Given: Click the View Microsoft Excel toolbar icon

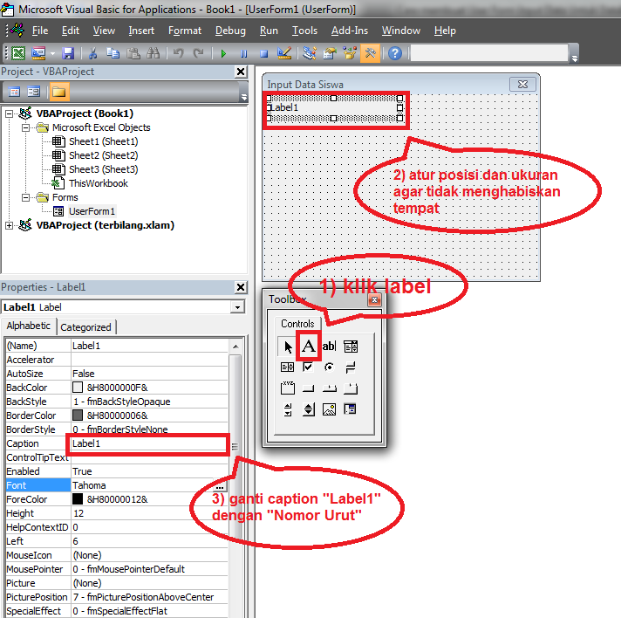Looking at the screenshot, I should coord(18,53).
